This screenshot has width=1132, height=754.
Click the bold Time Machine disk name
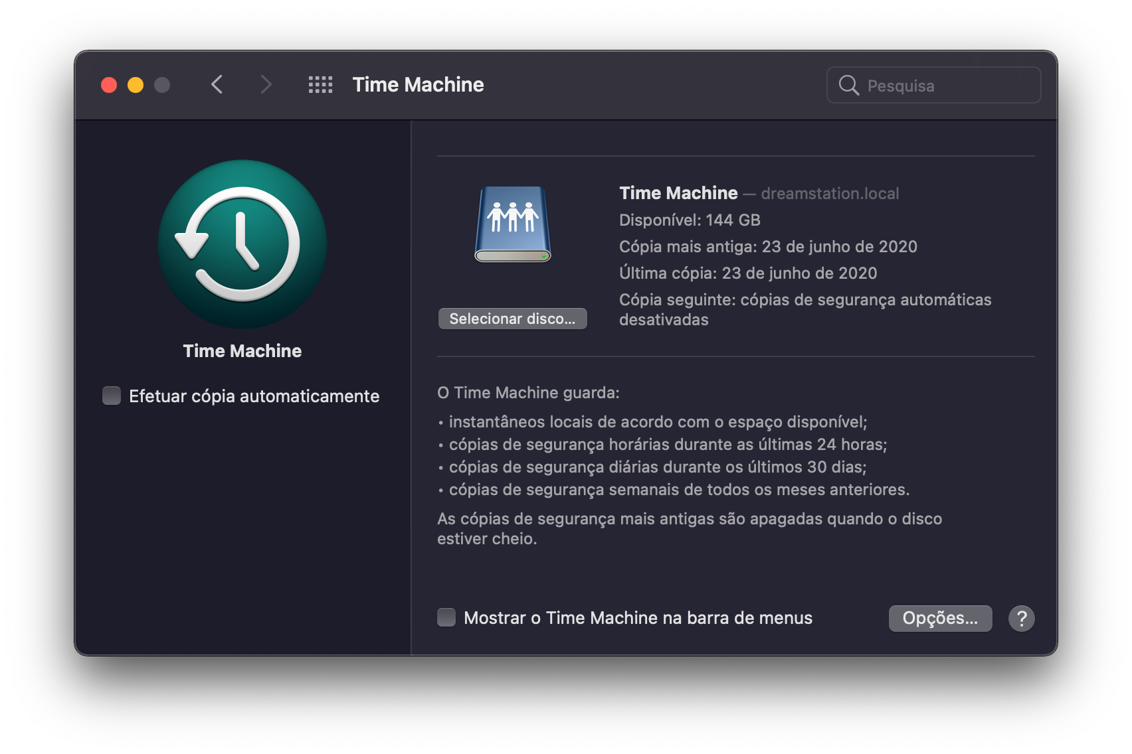coord(678,192)
